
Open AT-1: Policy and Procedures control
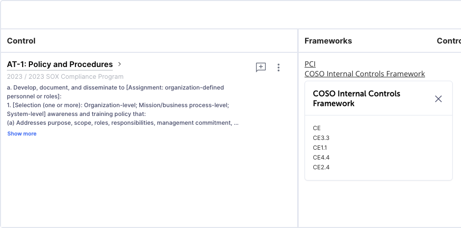tap(60, 65)
